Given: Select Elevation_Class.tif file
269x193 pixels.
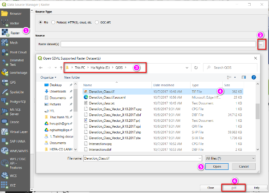Looking at the screenshot, I should [x=163, y=92].
